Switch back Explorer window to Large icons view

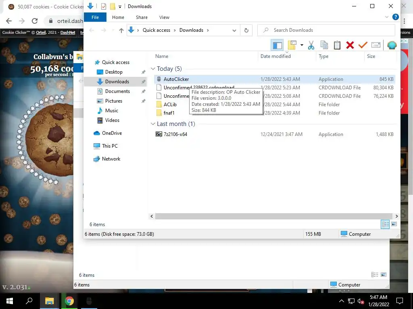click(x=384, y=274)
